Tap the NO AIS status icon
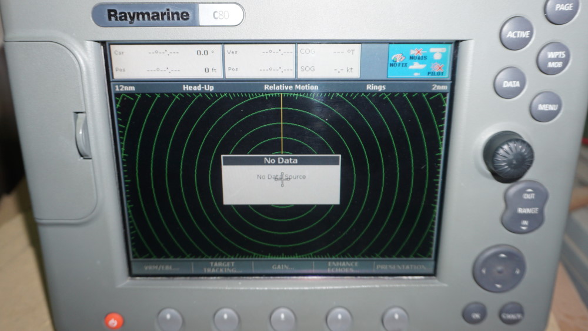 click(x=417, y=54)
